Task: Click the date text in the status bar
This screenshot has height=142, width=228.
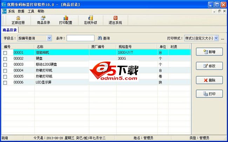Action: 69,138
